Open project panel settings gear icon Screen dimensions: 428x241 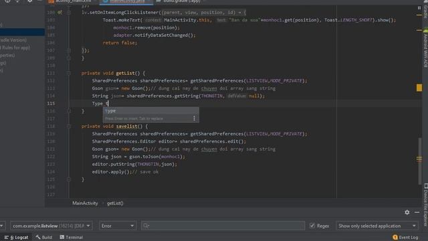point(29,1)
